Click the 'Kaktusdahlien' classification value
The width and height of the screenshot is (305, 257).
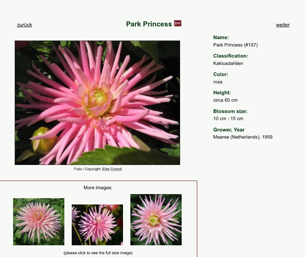click(228, 63)
